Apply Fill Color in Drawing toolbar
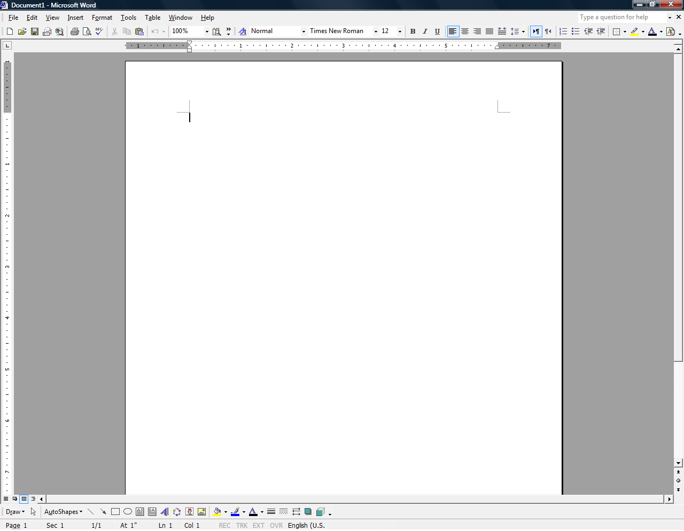Viewport: 684px width, 531px height. (217, 512)
